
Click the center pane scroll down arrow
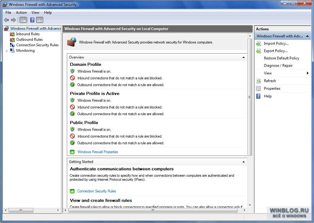tap(250, 205)
